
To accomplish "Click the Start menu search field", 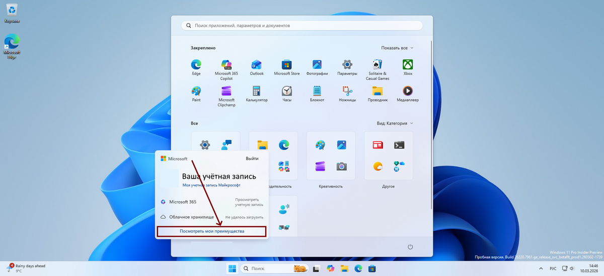I will pyautogui.click(x=301, y=25).
